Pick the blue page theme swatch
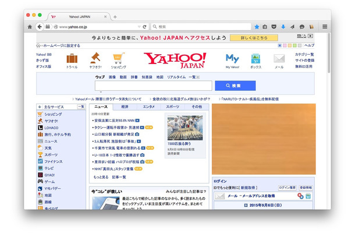Screen dimensions: 355x233 279,45
